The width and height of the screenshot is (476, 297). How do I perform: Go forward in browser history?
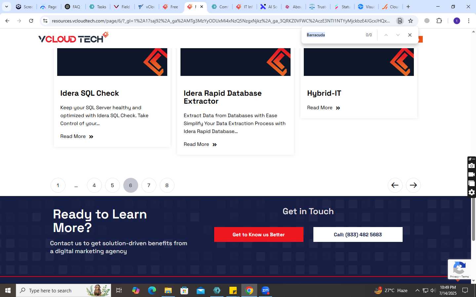19,21
